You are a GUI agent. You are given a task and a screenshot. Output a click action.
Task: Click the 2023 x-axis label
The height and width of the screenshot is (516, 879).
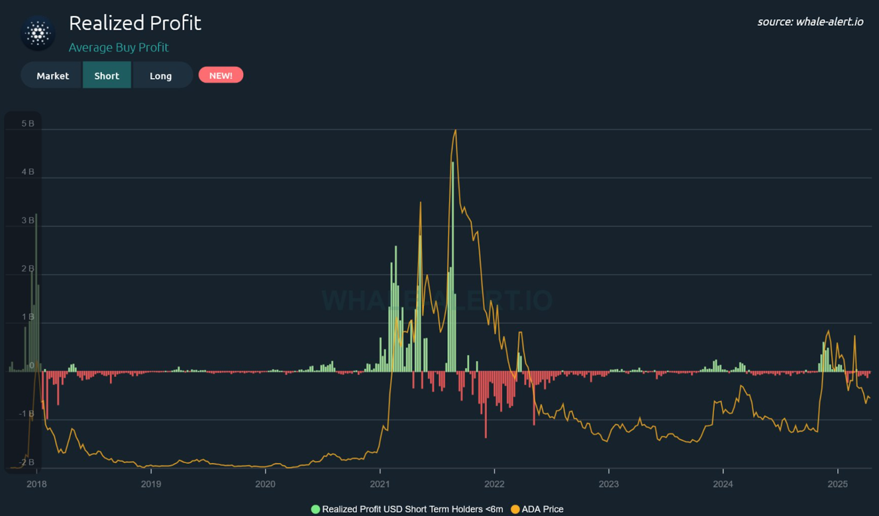(x=609, y=484)
